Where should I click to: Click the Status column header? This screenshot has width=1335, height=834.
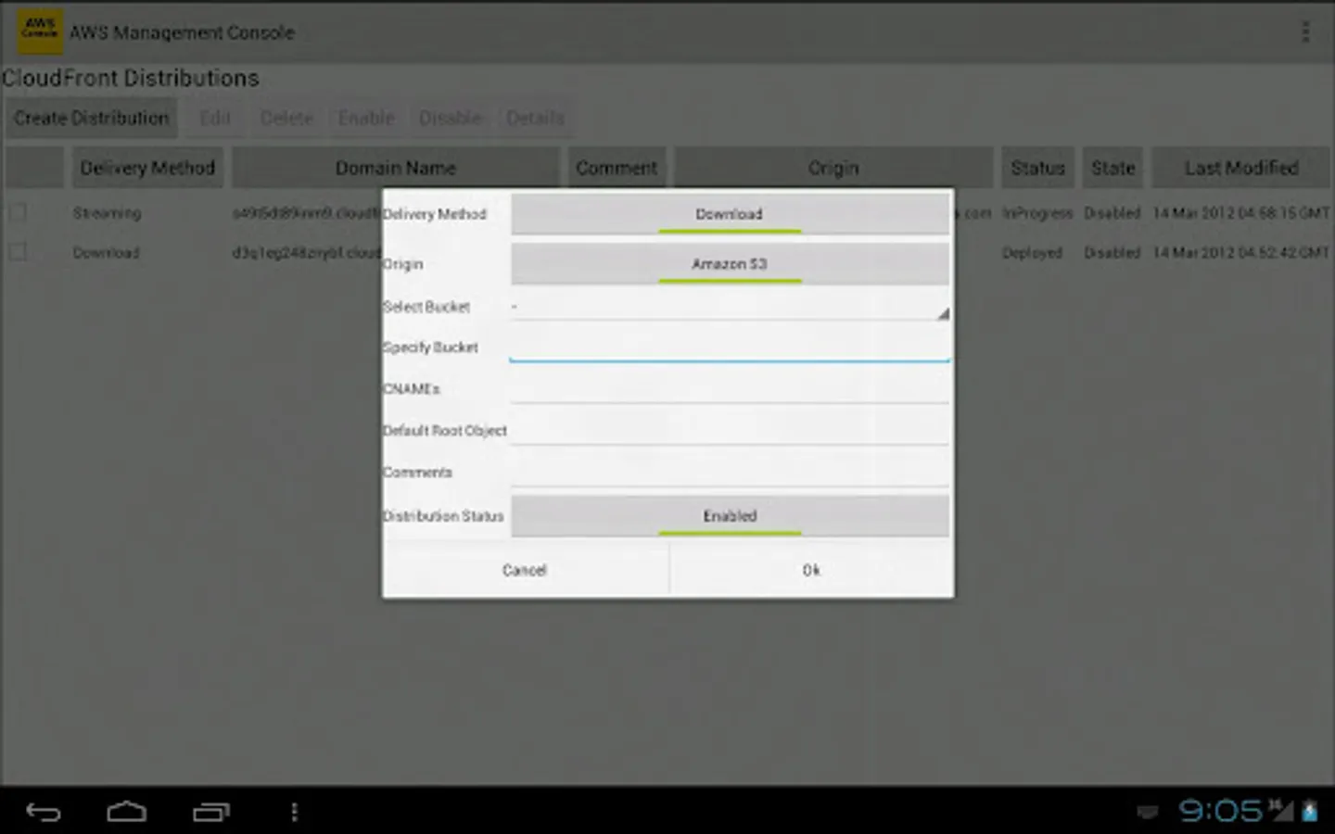coord(1037,168)
